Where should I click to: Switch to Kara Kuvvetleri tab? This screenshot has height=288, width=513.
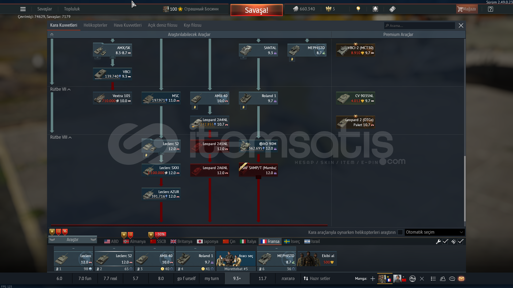tap(64, 25)
